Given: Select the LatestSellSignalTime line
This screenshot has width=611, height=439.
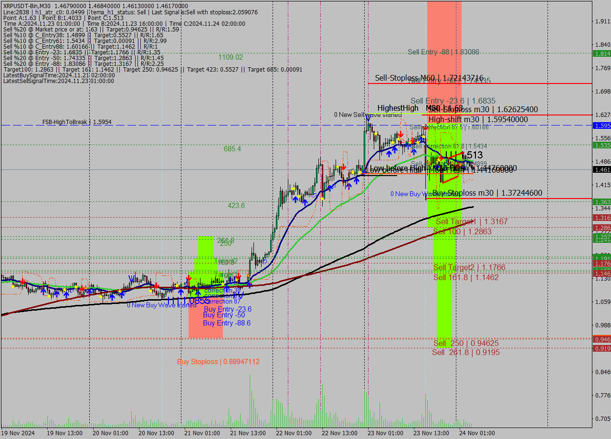Looking at the screenshot, I should 59,81.
